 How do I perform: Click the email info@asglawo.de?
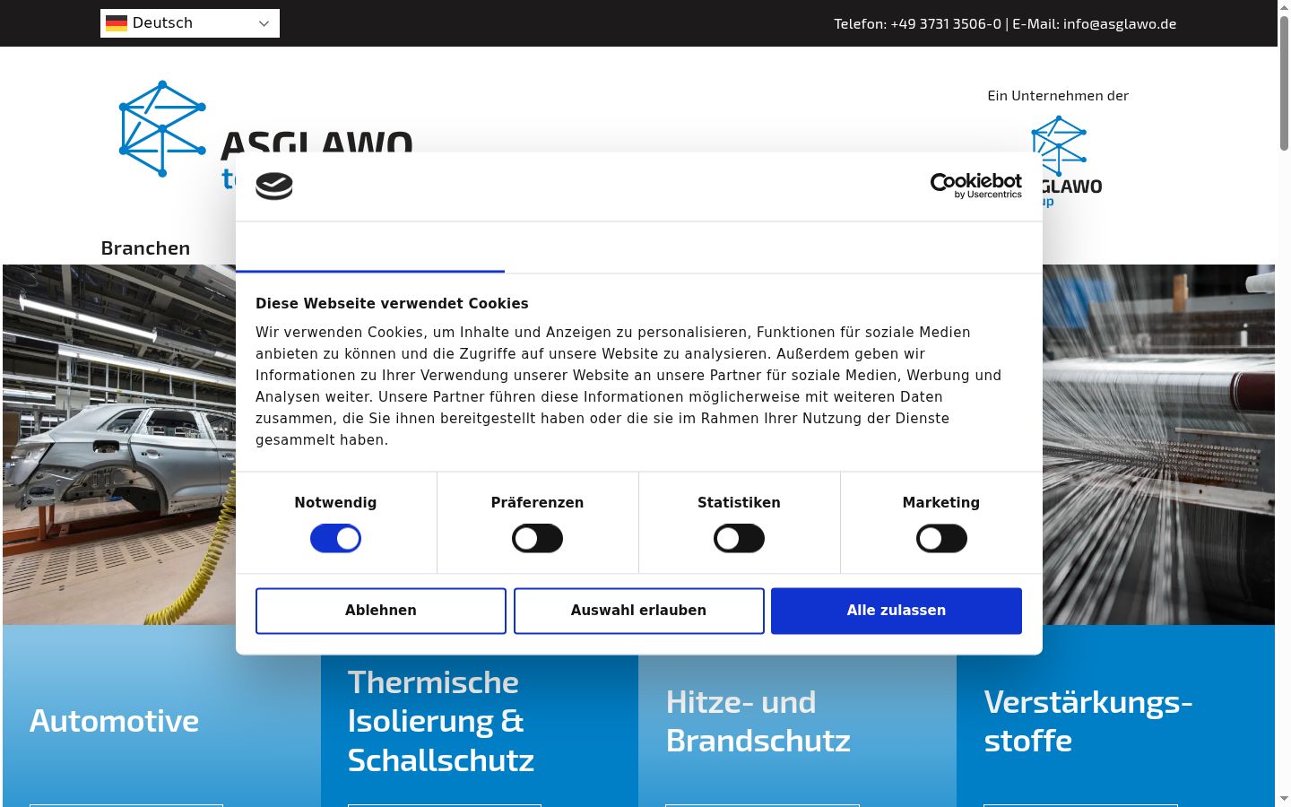point(1120,24)
